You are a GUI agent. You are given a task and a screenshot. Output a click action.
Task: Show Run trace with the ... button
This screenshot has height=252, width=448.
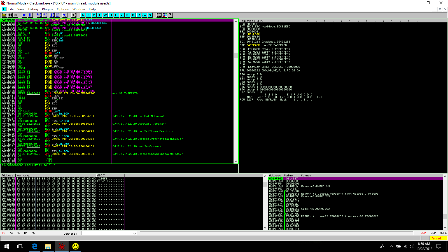(x=144, y=15)
